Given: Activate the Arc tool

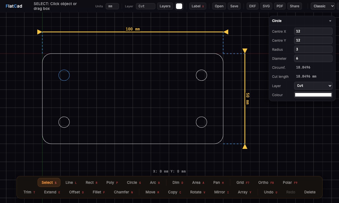Looking at the screenshot, I should coord(155,182).
